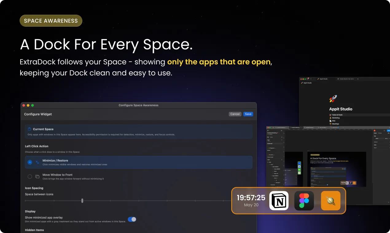Switch to the Design tab in Figma
The image size is (390, 233).
tap(375, 133)
